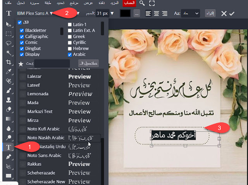Uncheck the Blackletter category
The height and width of the screenshot is (185, 248).
(x=22, y=31)
